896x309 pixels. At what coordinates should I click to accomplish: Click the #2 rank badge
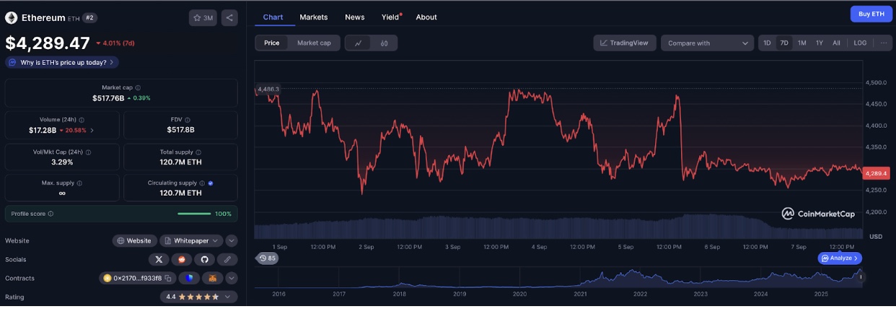tap(90, 17)
